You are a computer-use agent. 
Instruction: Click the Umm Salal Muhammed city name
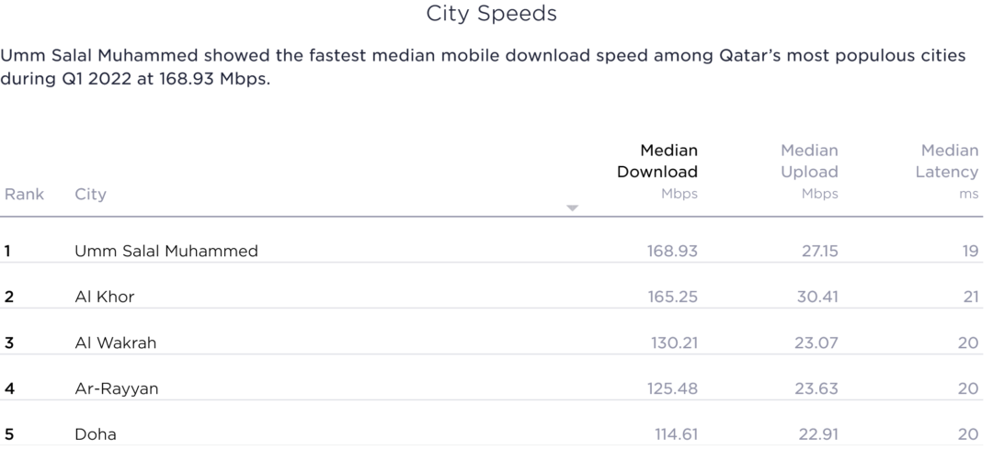tap(165, 251)
